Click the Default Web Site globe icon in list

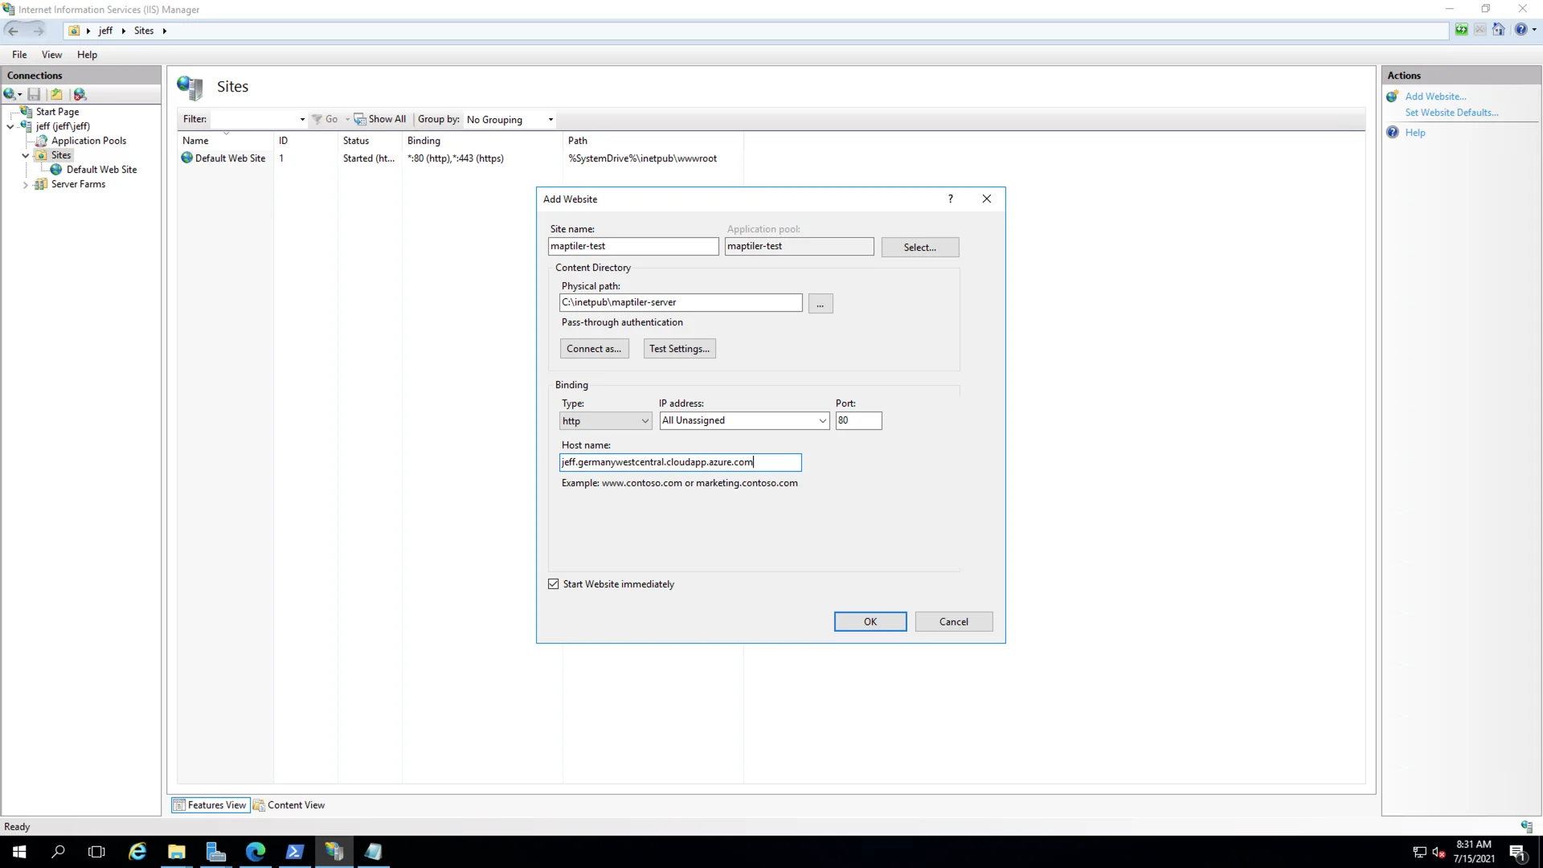pyautogui.click(x=187, y=158)
